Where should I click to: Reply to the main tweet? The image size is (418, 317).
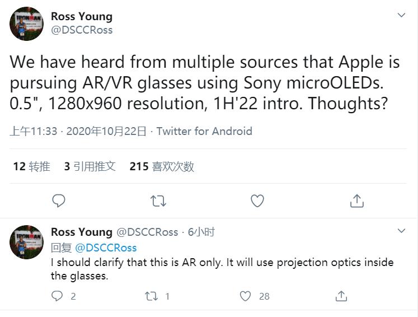[58, 201]
